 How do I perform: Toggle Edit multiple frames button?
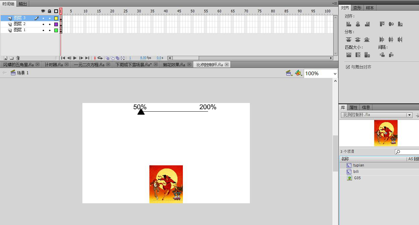(x=118, y=58)
